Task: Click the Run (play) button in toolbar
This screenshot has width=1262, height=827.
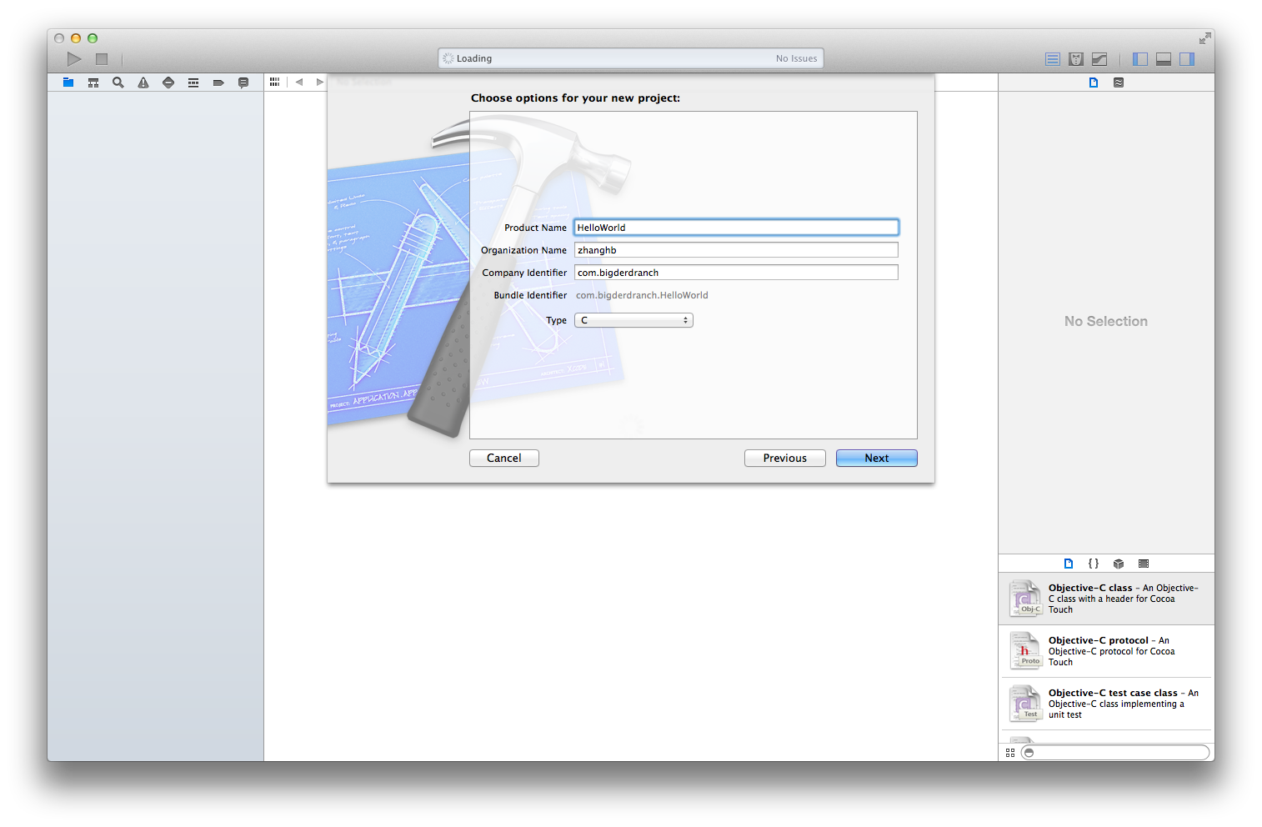Action: point(74,59)
